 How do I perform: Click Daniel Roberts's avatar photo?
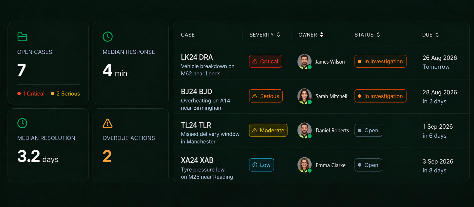(304, 130)
